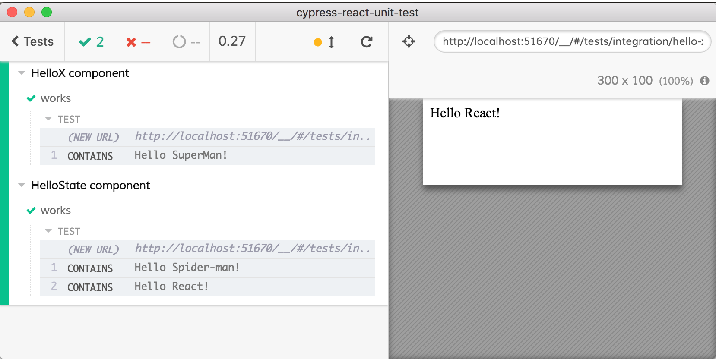This screenshot has width=716, height=359.
Task: Click the 300 x 100 viewport size label
Action: 625,81
